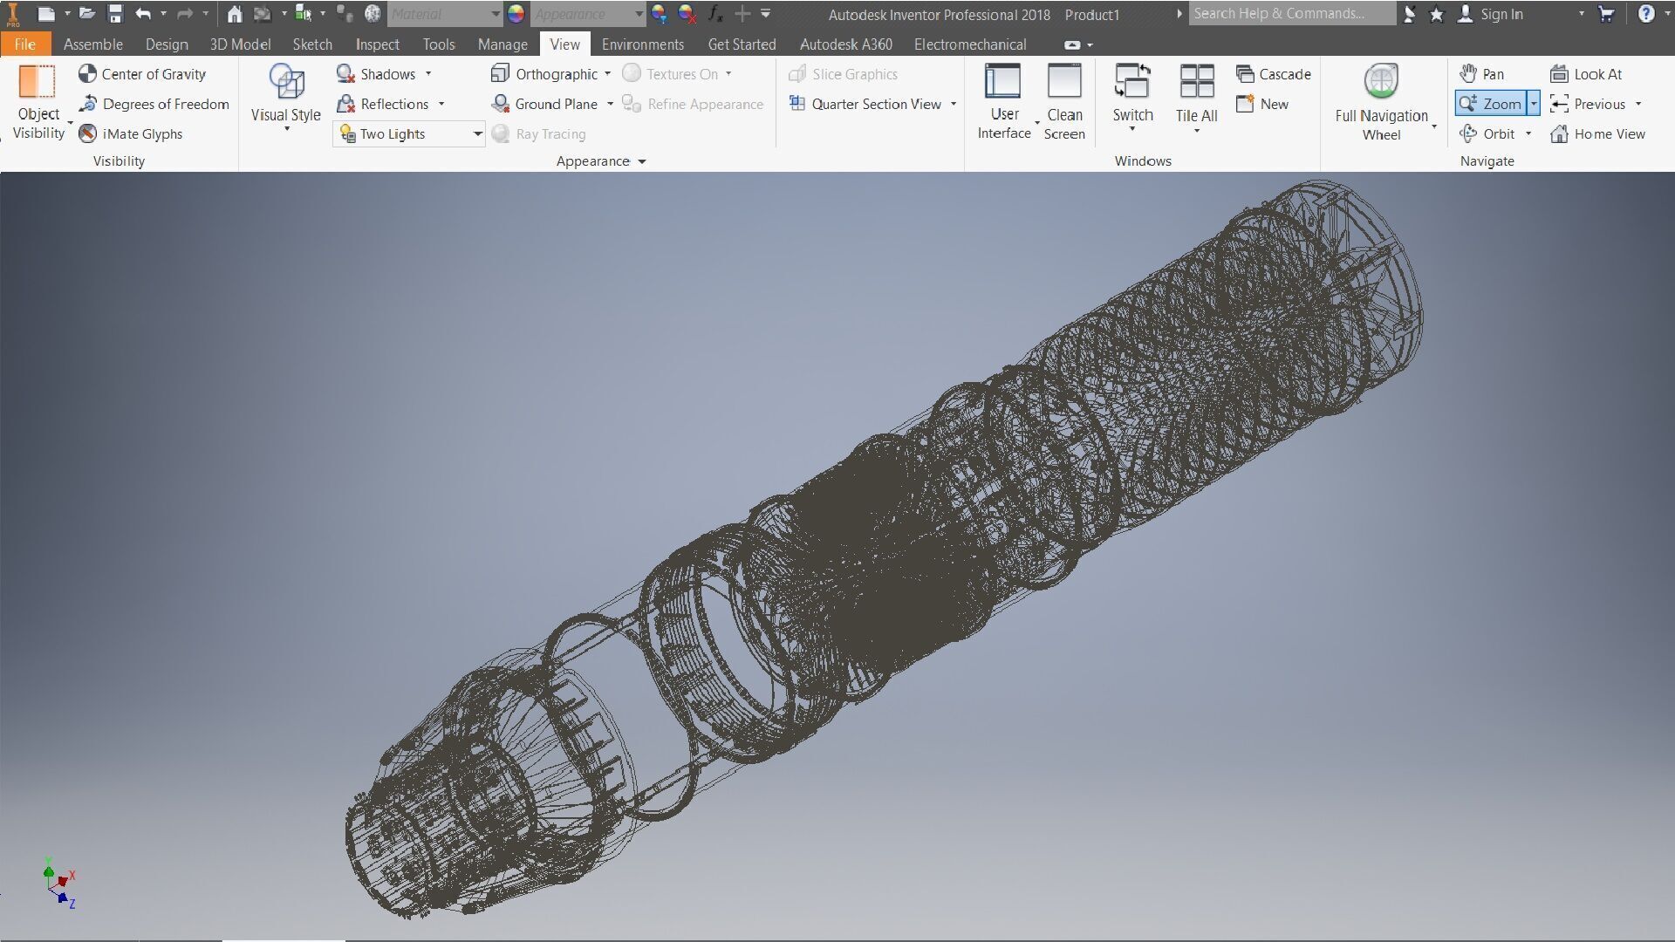Viewport: 1675px width, 942px height.
Task: Click the Redo arrow icon
Action: click(185, 14)
